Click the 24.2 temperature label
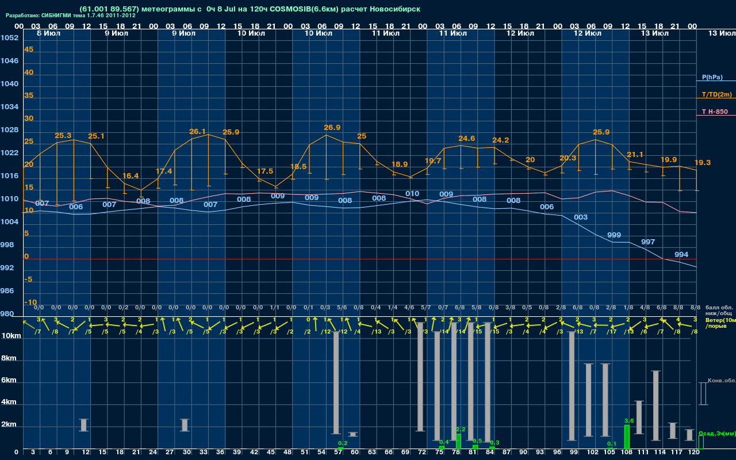Image resolution: width=736 pixels, height=460 pixels. [501, 140]
